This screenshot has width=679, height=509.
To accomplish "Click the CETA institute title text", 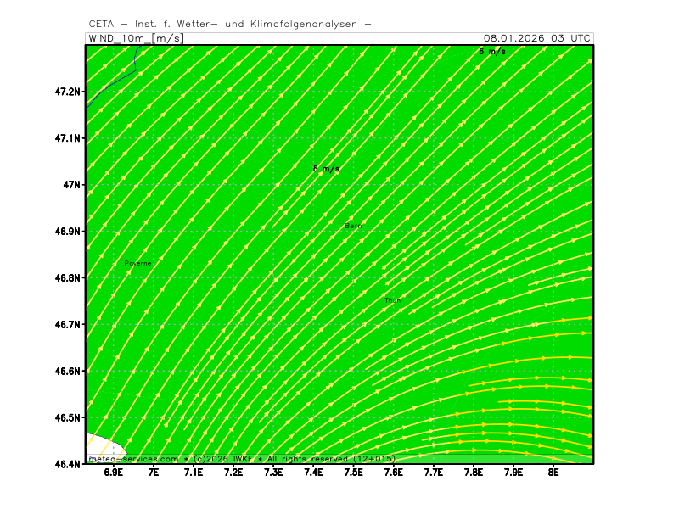I will (229, 24).
